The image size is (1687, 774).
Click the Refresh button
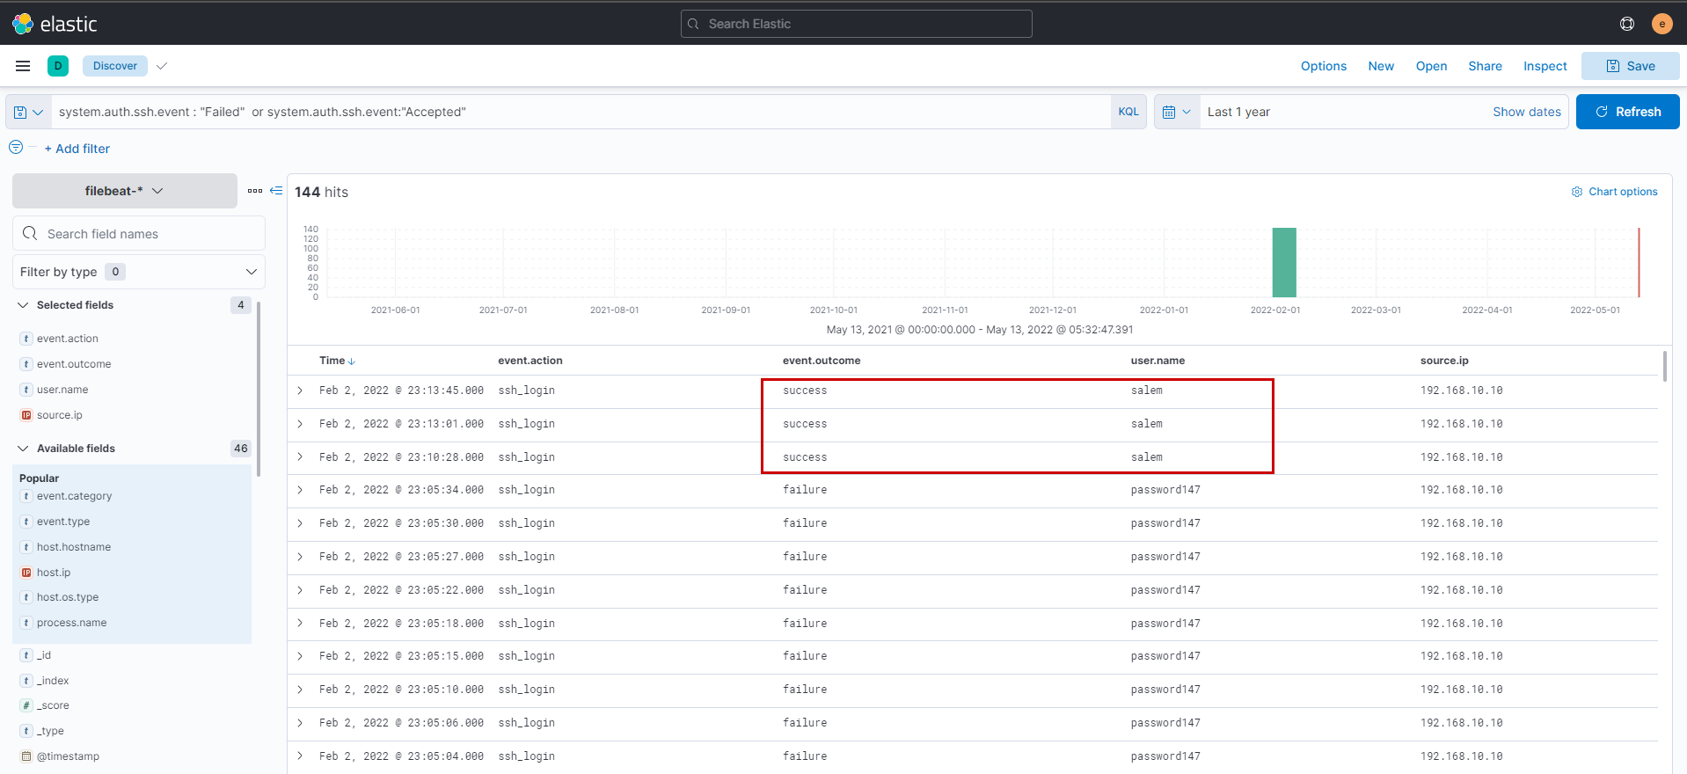point(1627,112)
